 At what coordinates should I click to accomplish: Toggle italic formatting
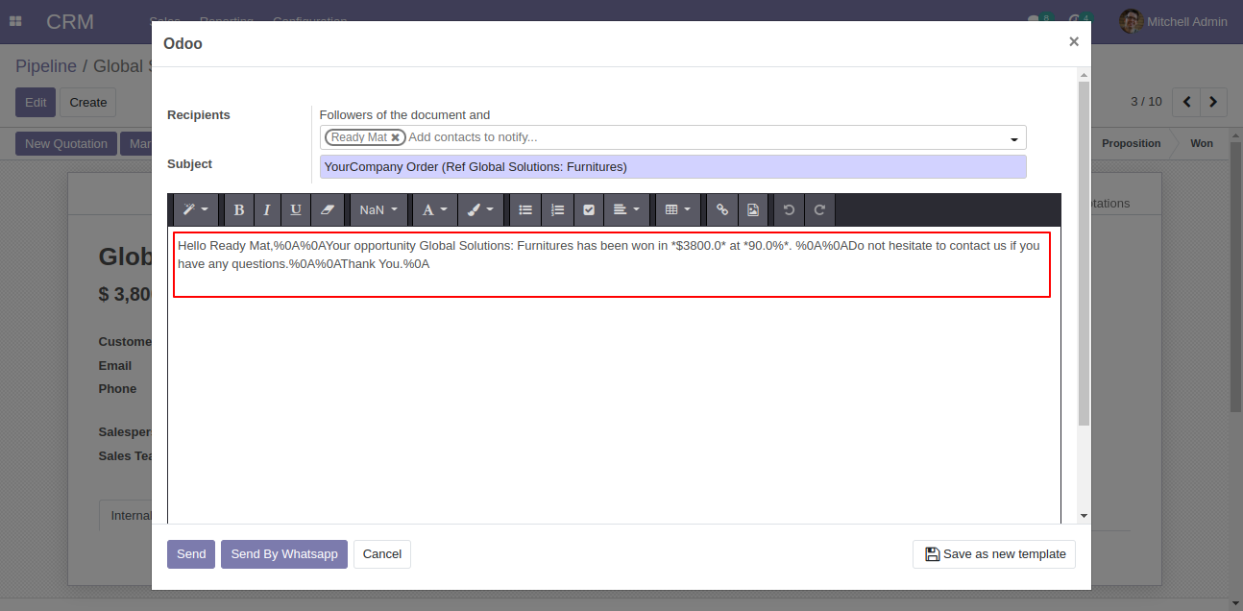click(267, 209)
